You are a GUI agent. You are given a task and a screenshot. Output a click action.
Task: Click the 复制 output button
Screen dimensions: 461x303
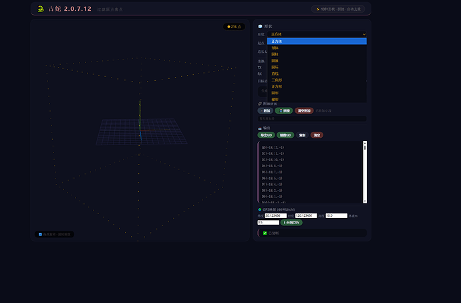[x=302, y=135]
